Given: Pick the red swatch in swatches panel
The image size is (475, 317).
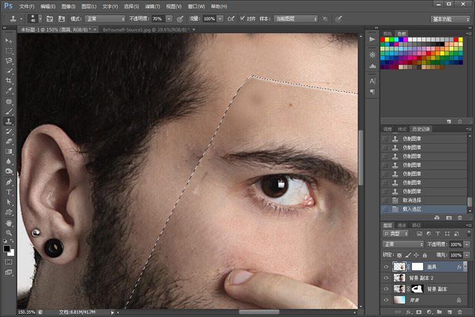Looking at the screenshot, I should [x=383, y=40].
